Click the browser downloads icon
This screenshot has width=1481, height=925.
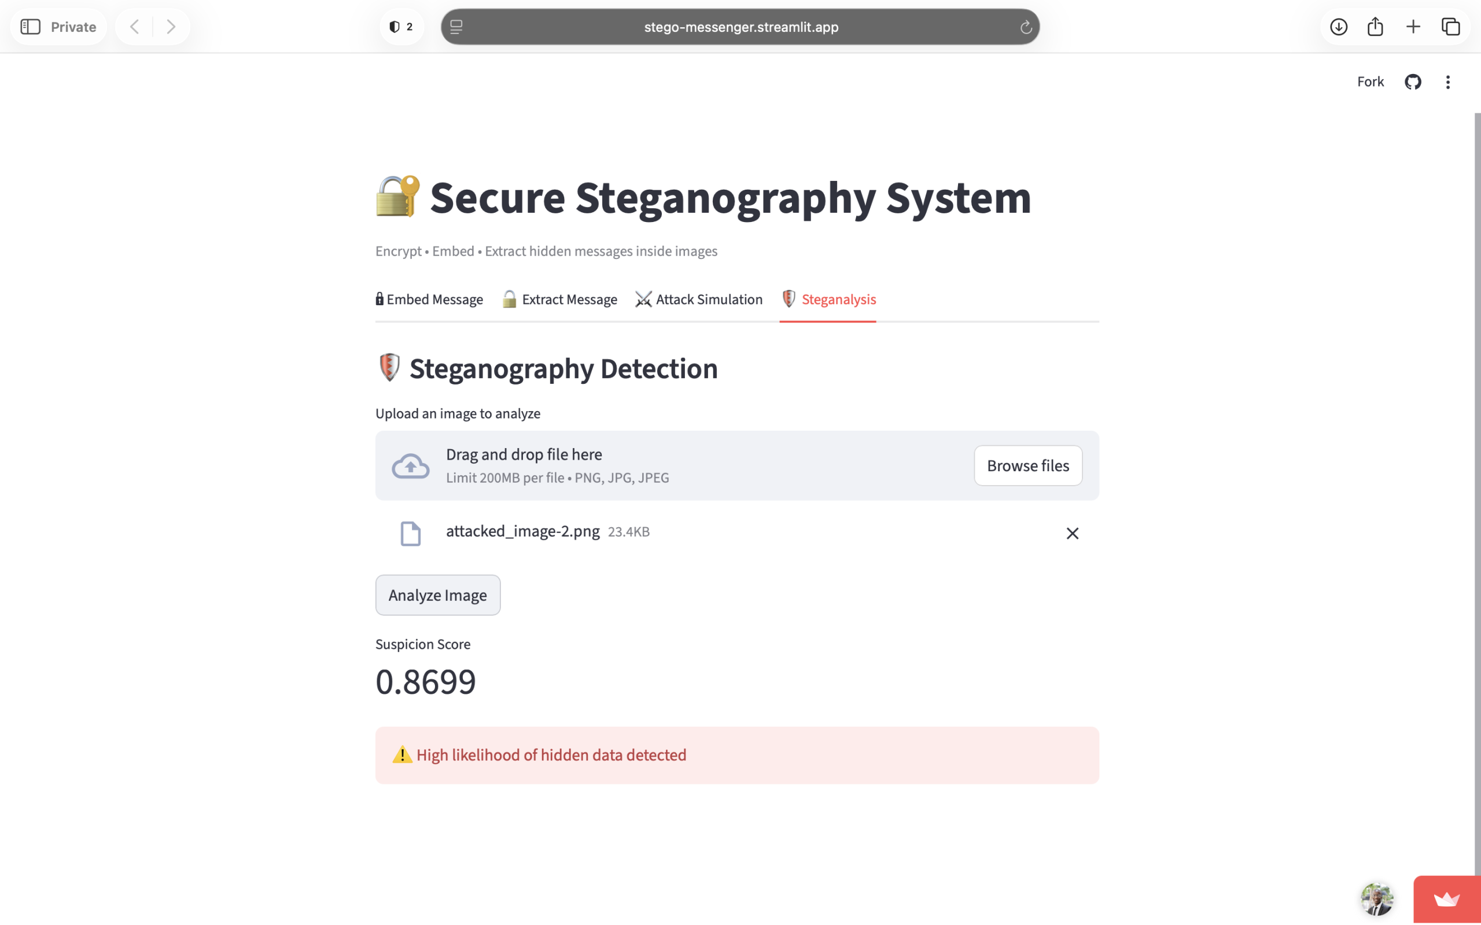tap(1339, 27)
